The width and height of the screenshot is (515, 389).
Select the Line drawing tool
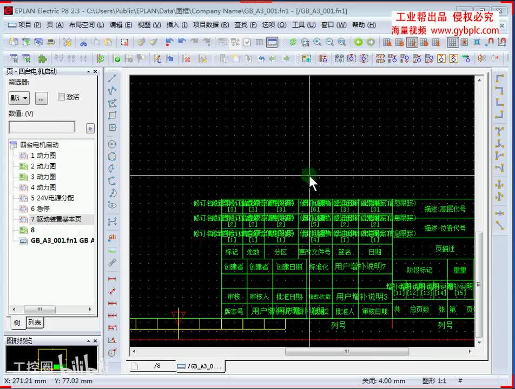click(x=112, y=78)
